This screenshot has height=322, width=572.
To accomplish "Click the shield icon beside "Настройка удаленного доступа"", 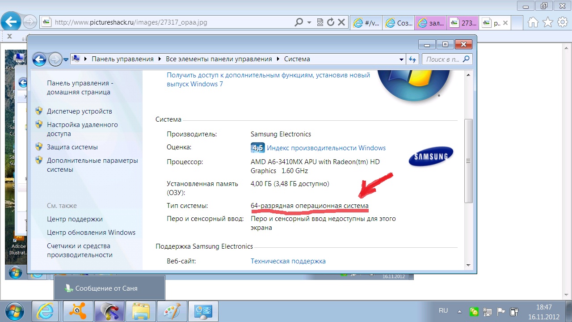I will click(x=39, y=124).
